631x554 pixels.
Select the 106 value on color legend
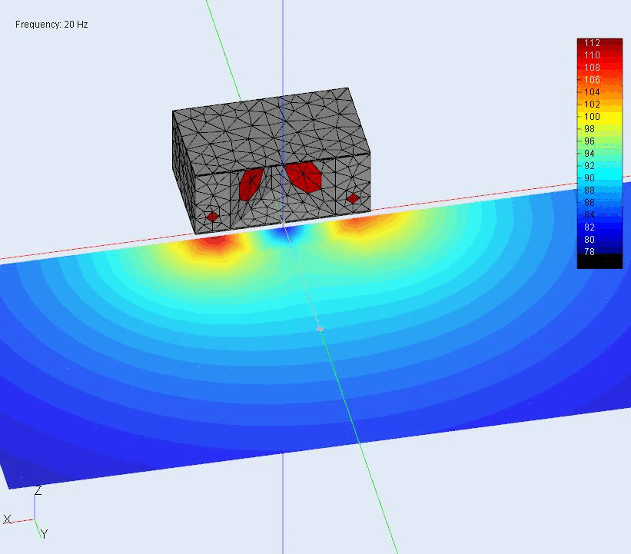tap(592, 80)
